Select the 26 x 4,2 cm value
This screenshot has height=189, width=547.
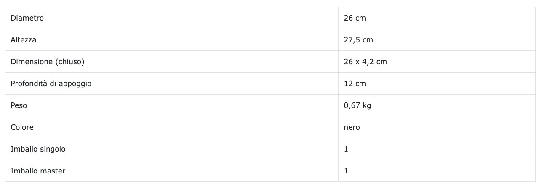coord(365,62)
